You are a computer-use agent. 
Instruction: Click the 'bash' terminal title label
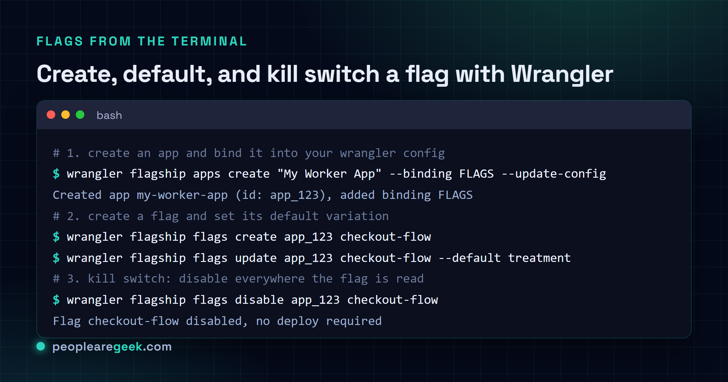pos(109,116)
